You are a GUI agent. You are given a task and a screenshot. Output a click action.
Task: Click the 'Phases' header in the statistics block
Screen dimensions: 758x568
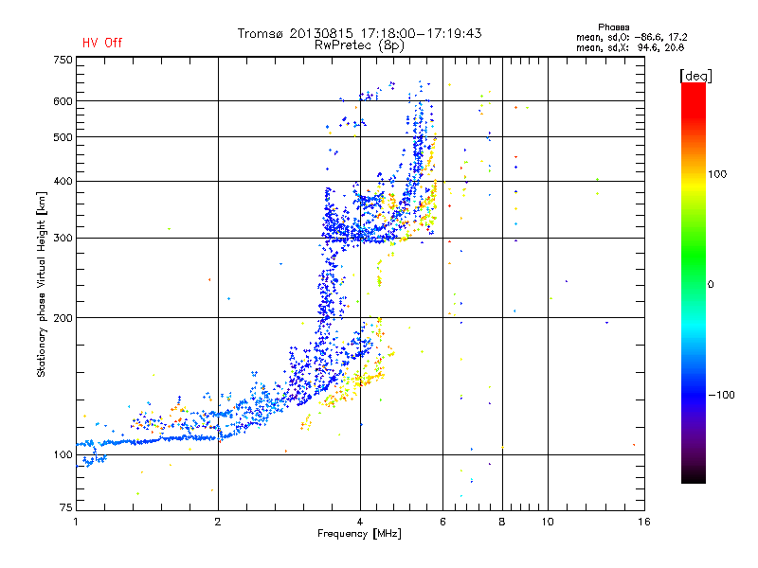click(x=613, y=27)
